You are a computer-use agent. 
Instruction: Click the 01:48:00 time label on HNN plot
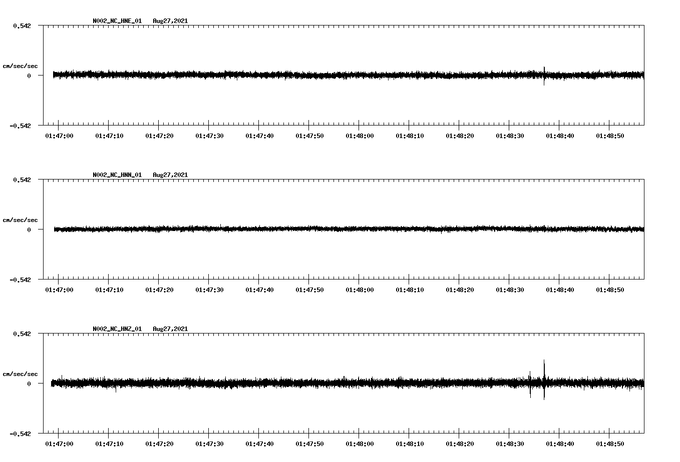click(360, 289)
